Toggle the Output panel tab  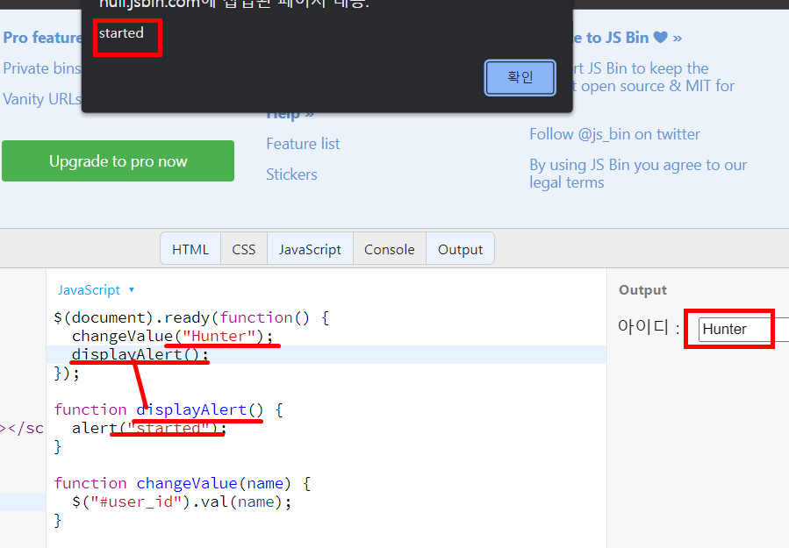(x=460, y=248)
